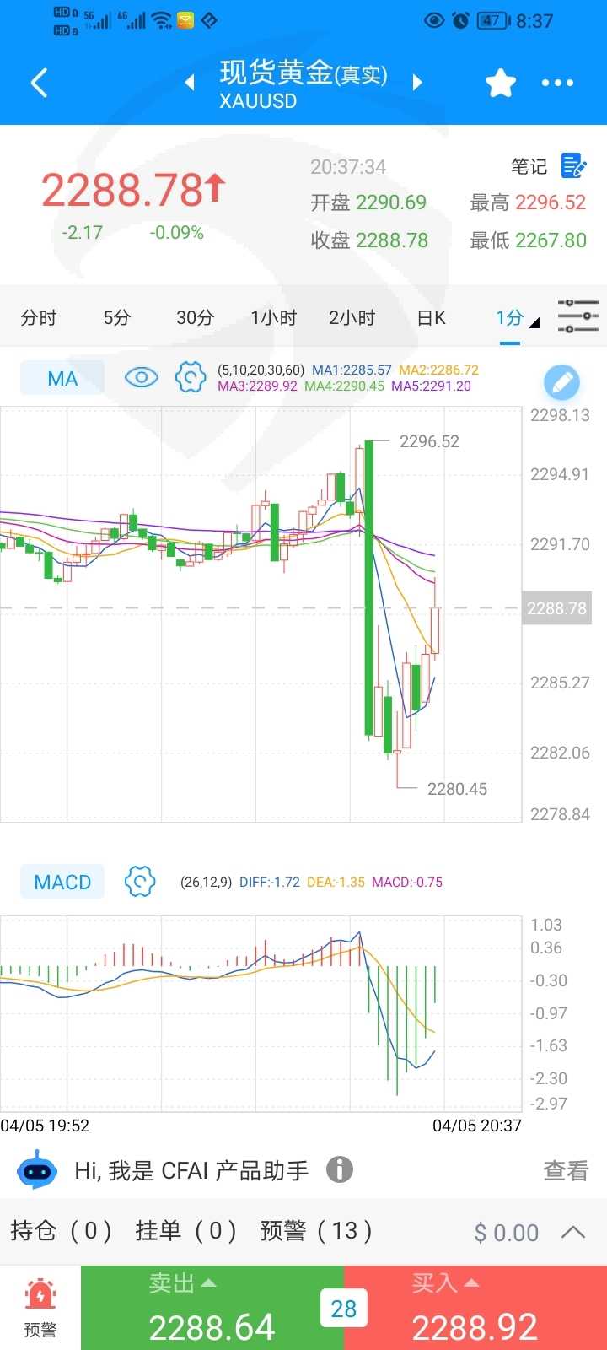Open the notes (笔记) icon
The image size is (607, 1350).
coord(573,166)
